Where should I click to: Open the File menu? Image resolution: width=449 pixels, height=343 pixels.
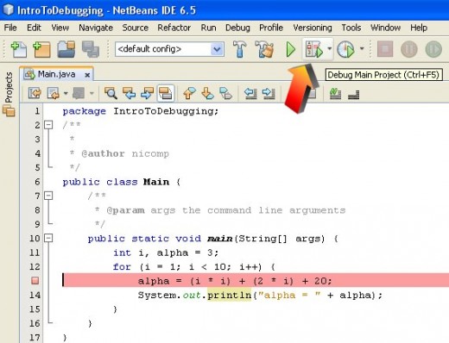tap(10, 28)
